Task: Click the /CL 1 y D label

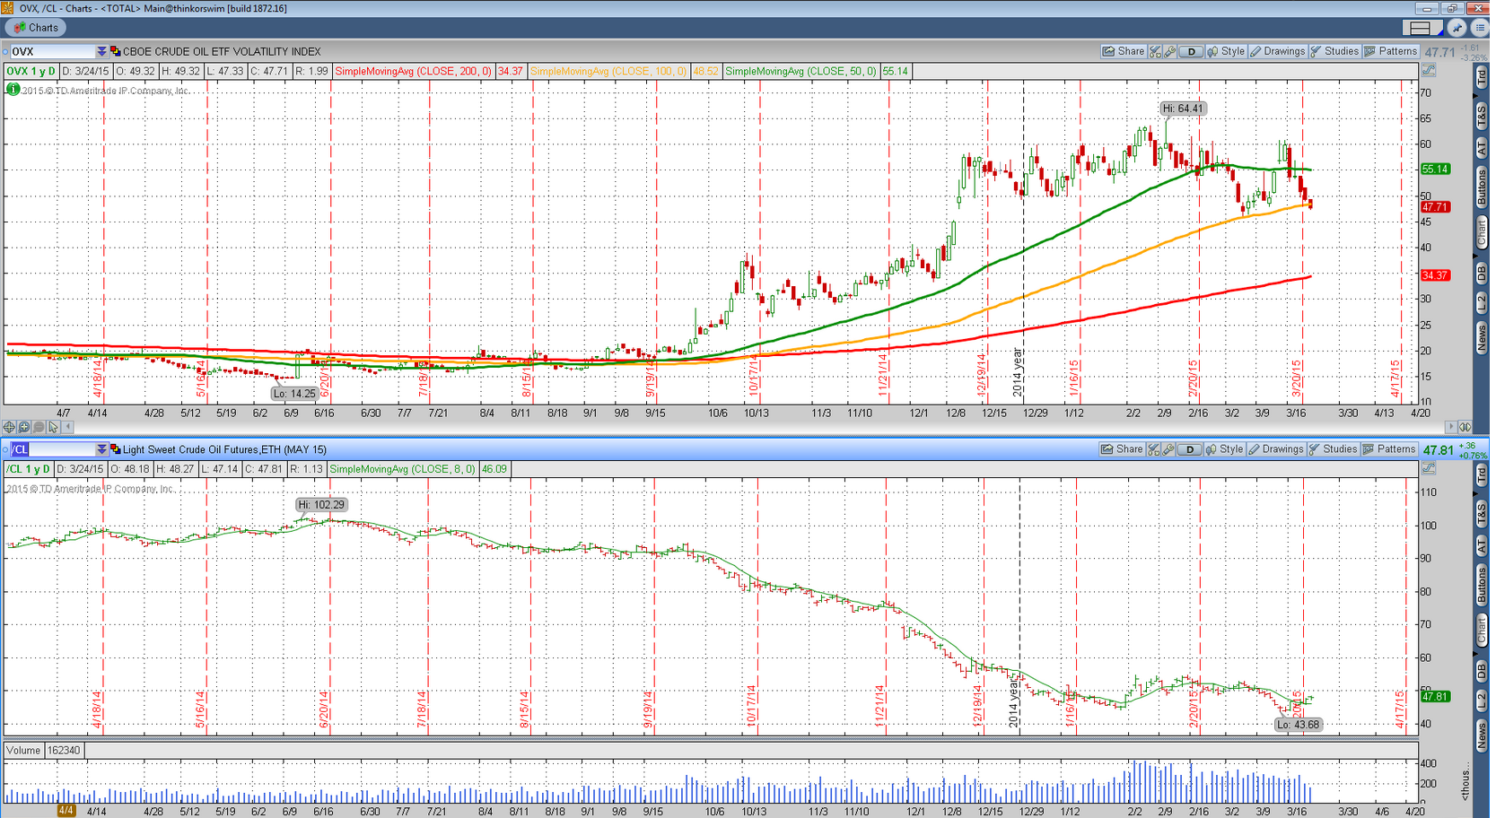Action: click(28, 469)
